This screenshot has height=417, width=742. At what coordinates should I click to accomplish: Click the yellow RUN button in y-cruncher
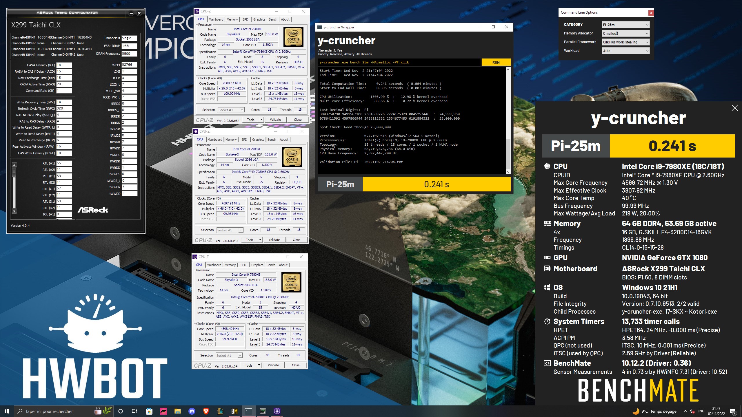click(496, 62)
